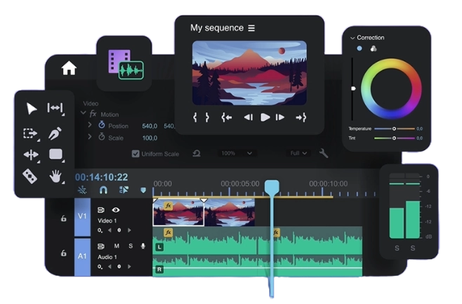This screenshot has width=462, height=304.
Task: Select the second Video 1 clip thumbnail
Action: [x=230, y=213]
